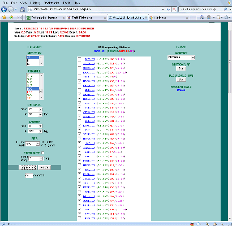Viewport: 232px width, 226px height.
Task: Click the Plot button under Station Map
Action: pyautogui.click(x=181, y=68)
